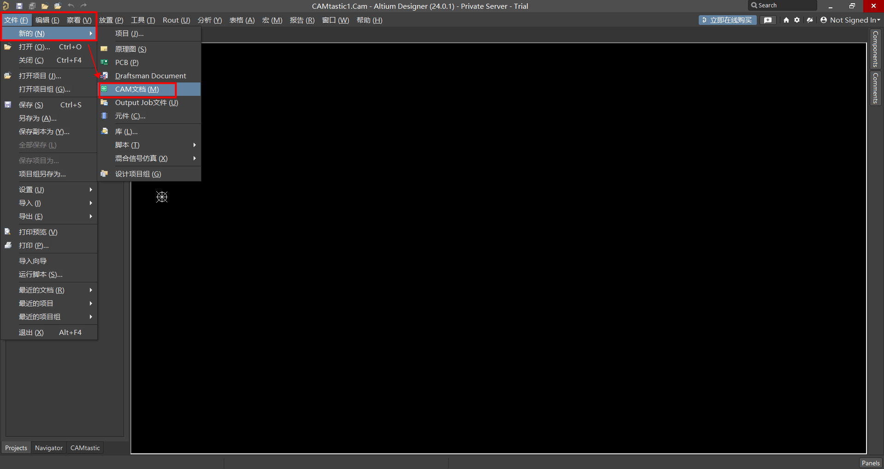Open the settings gear icon
Viewport: 884px width, 469px height.
[797, 20]
